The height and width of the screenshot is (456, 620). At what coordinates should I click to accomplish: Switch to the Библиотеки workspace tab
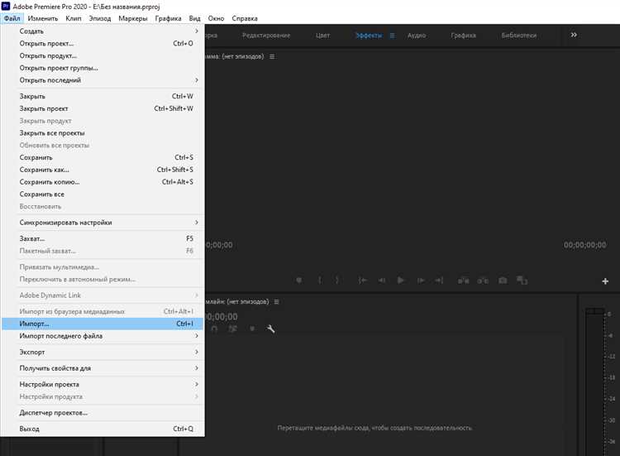pos(518,36)
